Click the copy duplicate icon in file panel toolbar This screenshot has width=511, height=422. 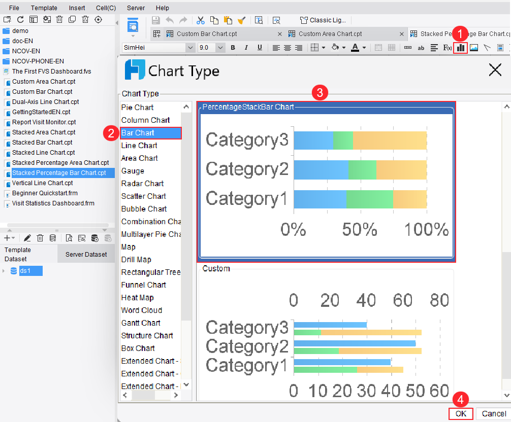[x=72, y=19]
